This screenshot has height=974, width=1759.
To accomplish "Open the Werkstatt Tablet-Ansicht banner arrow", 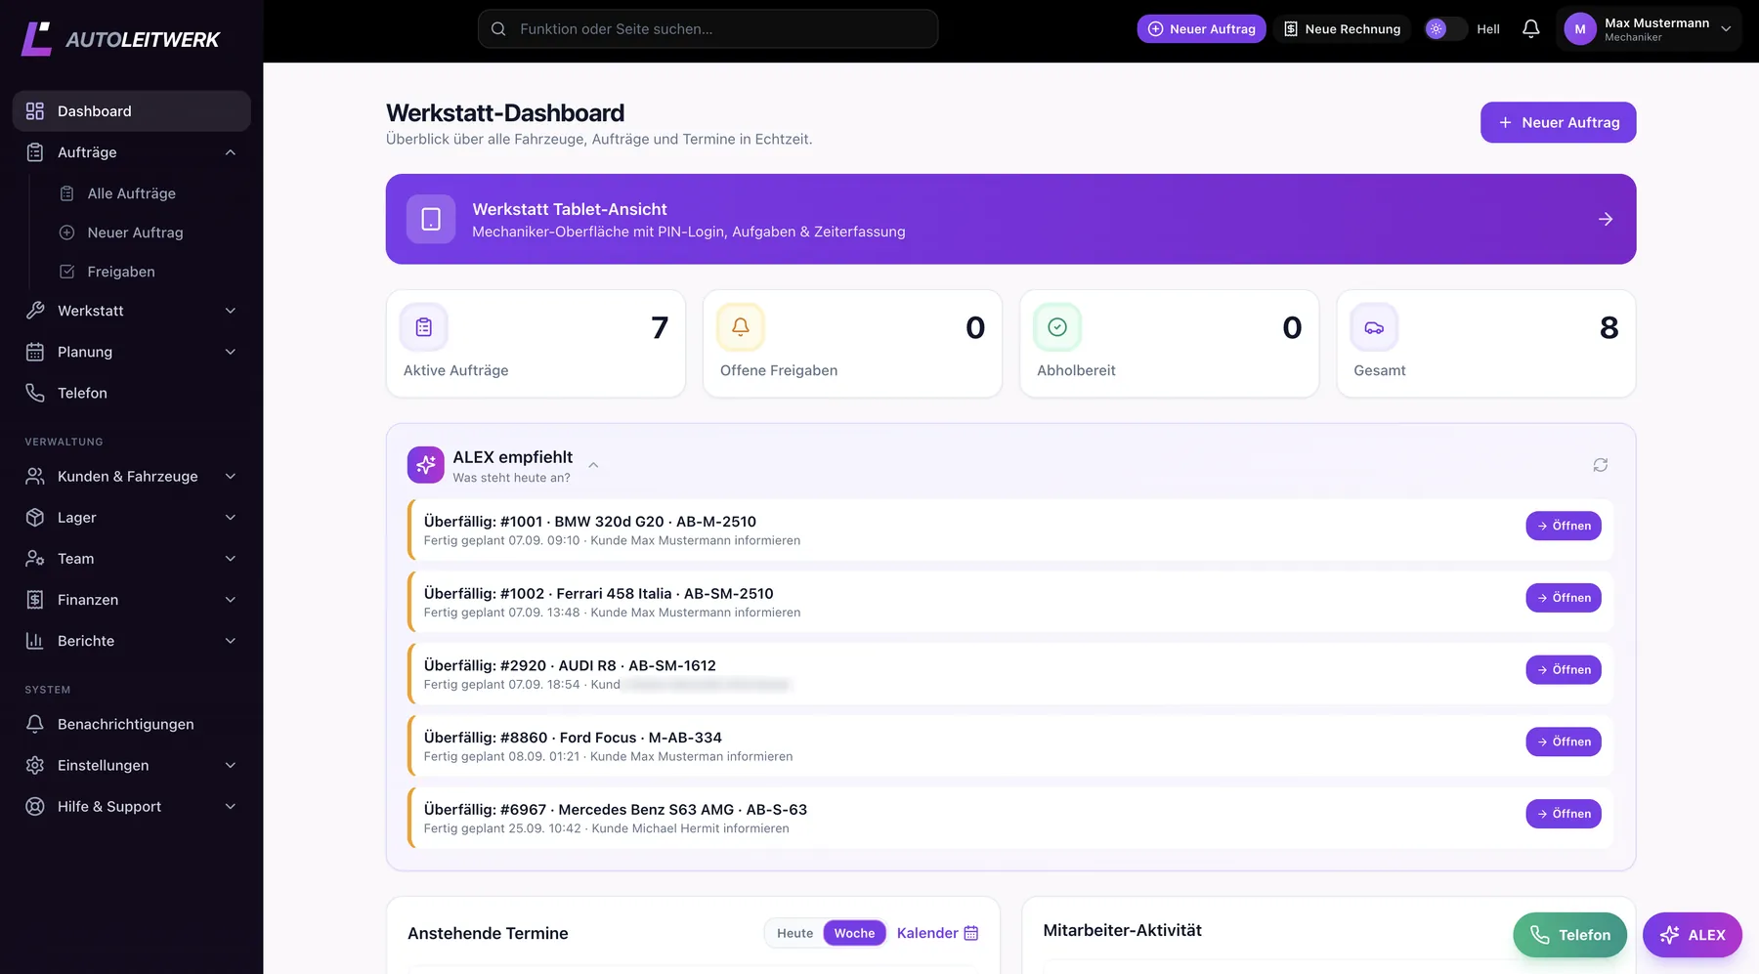I will 1605,219.
